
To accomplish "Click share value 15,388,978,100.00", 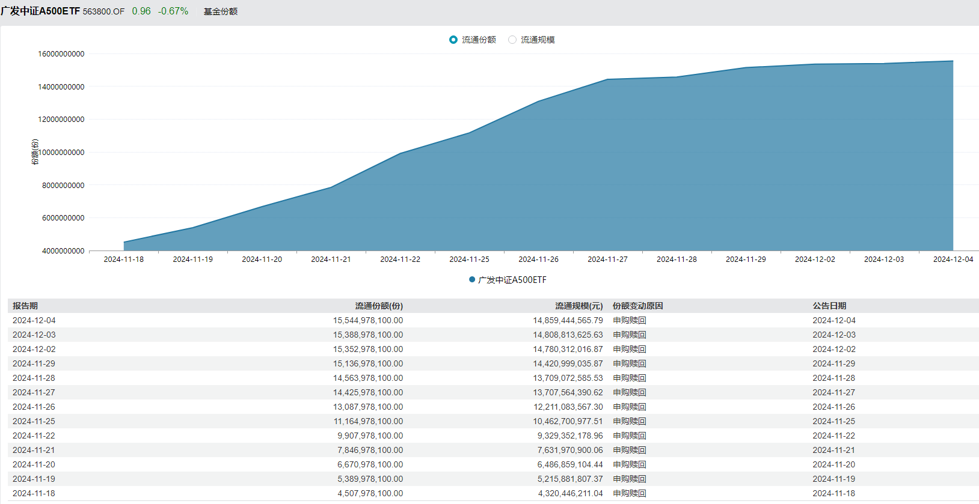I will (x=368, y=335).
